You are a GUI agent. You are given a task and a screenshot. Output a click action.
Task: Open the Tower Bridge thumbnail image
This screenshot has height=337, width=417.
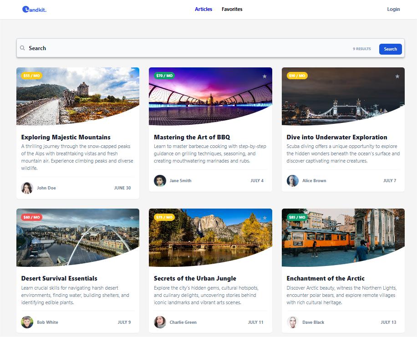343,96
